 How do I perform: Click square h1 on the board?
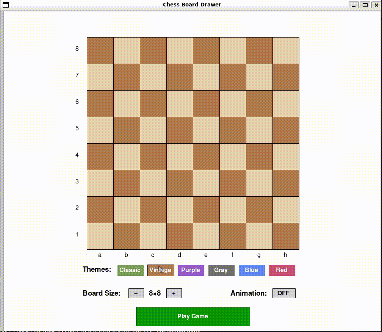tap(286, 236)
